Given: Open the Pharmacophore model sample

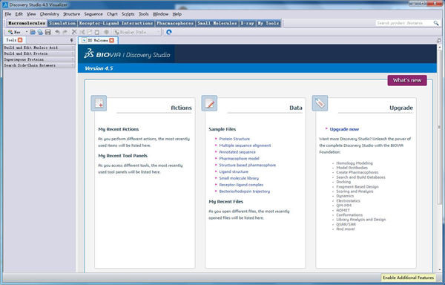Looking at the screenshot, I should coord(239,158).
